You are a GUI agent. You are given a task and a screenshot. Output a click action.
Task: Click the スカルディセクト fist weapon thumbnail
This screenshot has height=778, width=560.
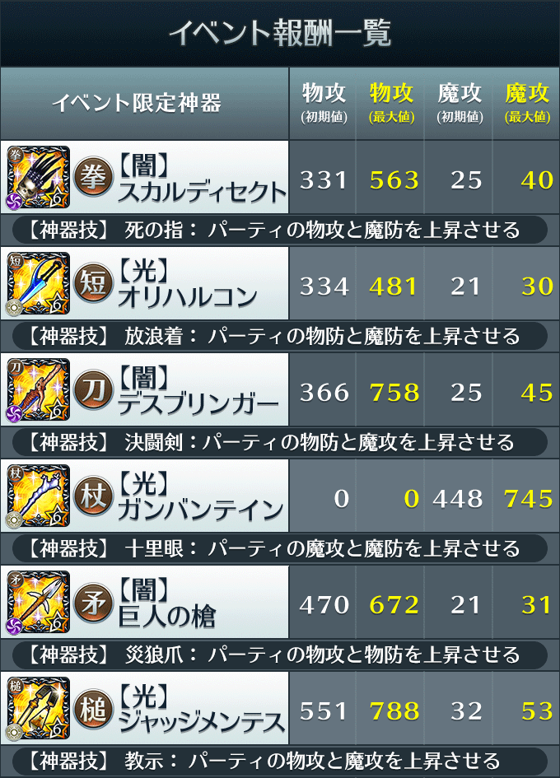[x=38, y=177]
